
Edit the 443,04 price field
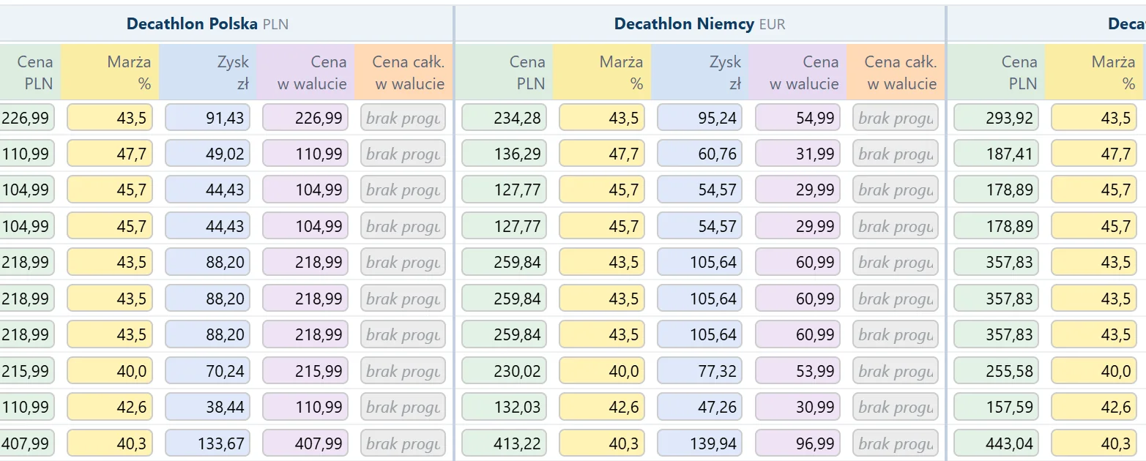point(996,443)
